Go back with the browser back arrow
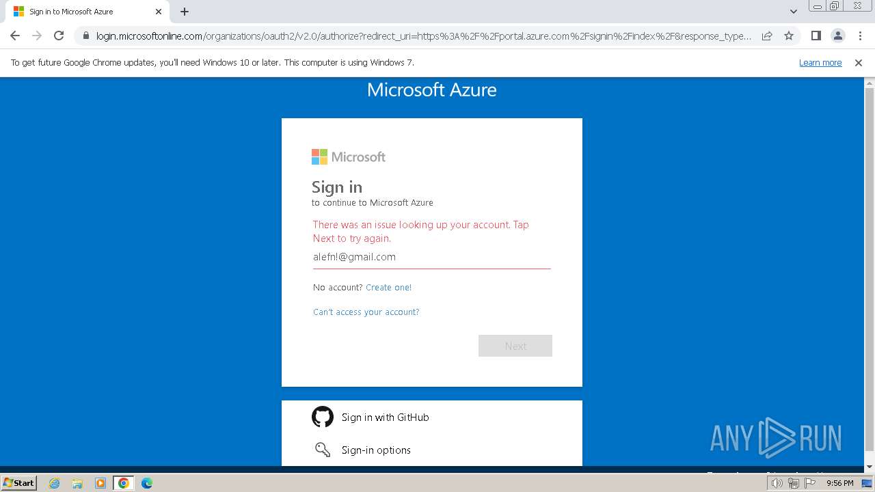Viewport: 875px width, 492px height. 15,36
